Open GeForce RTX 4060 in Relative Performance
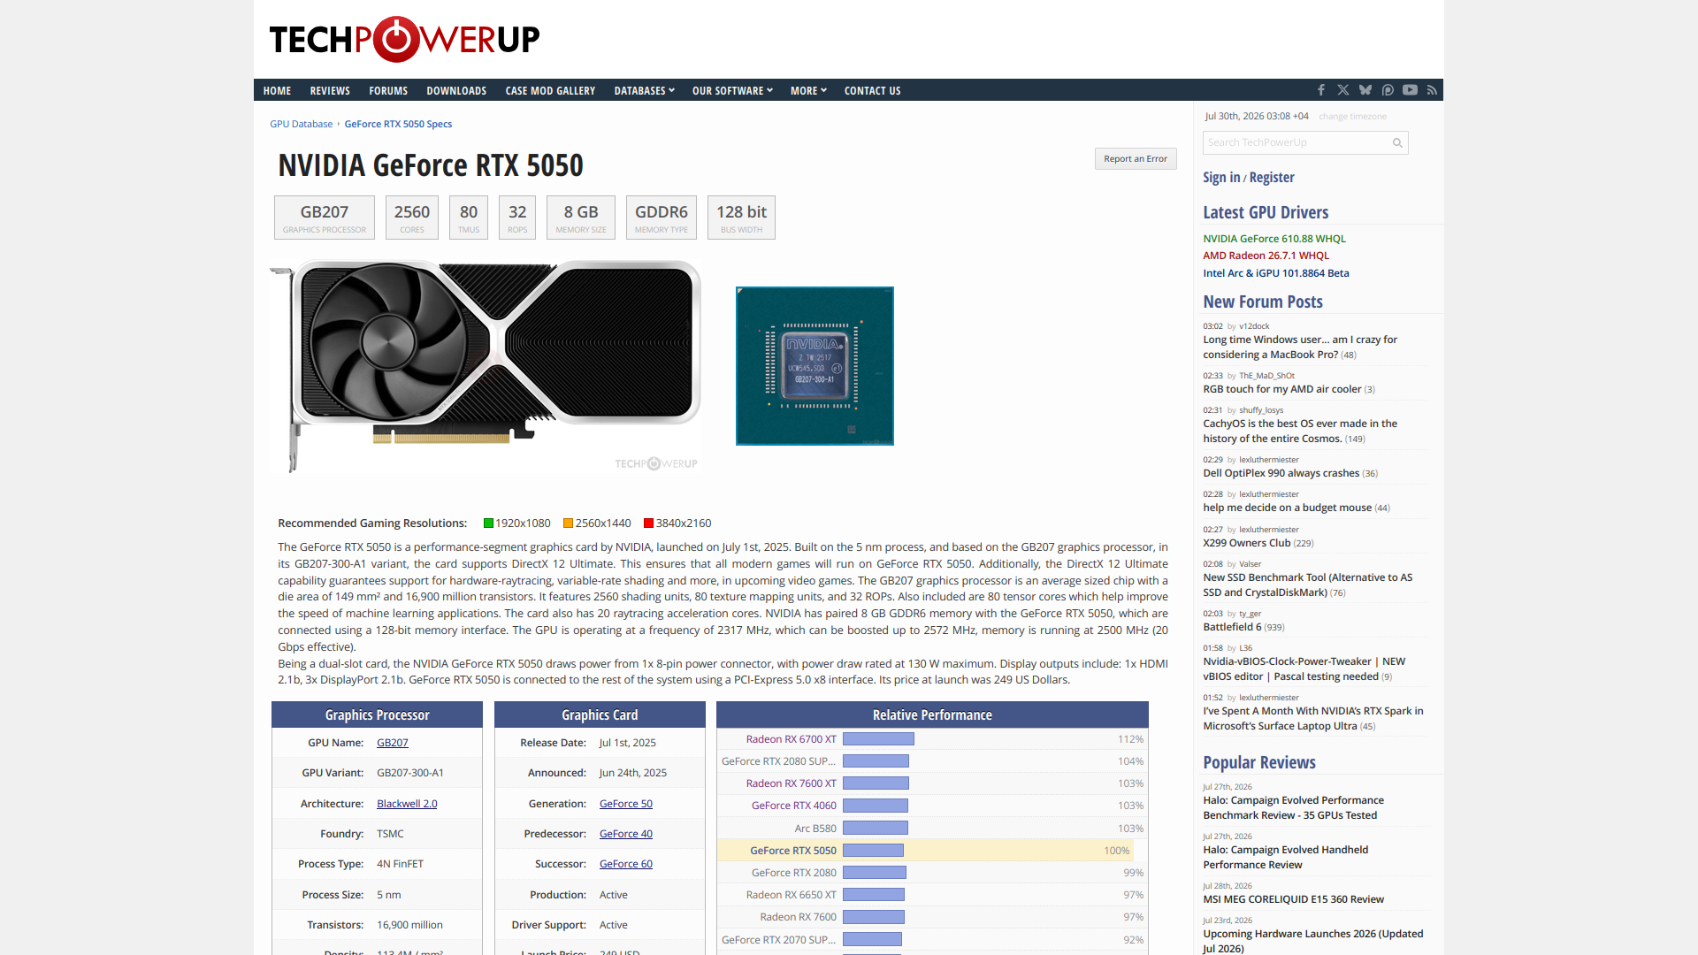The width and height of the screenshot is (1698, 955). click(794, 806)
